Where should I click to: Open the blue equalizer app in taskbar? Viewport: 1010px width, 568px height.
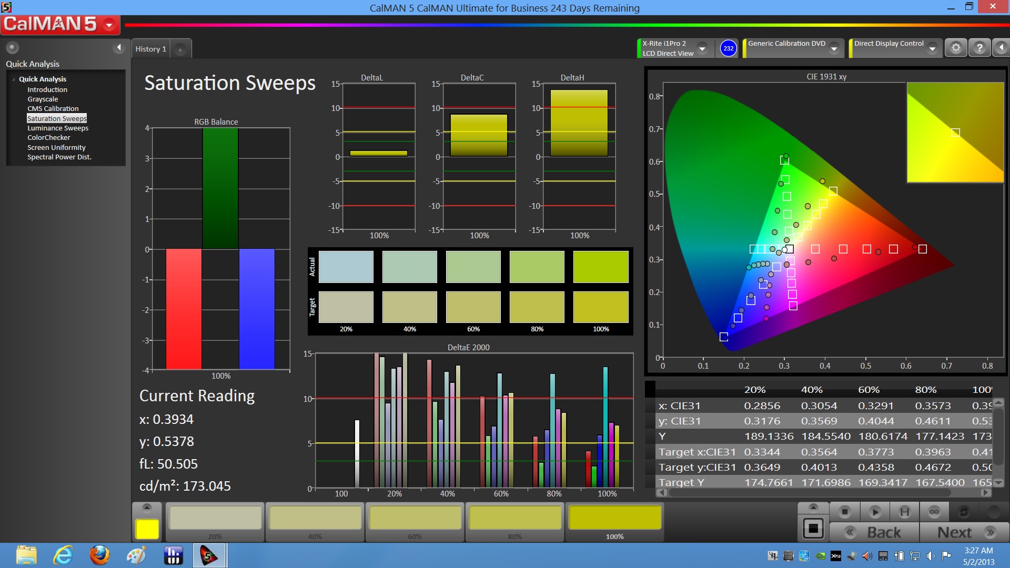click(x=173, y=555)
